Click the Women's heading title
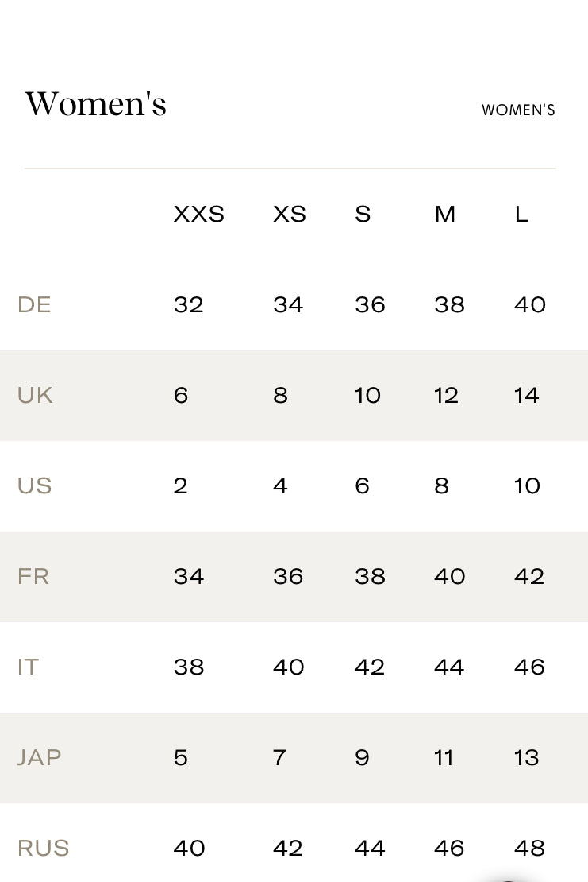This screenshot has width=588, height=882. [96, 104]
